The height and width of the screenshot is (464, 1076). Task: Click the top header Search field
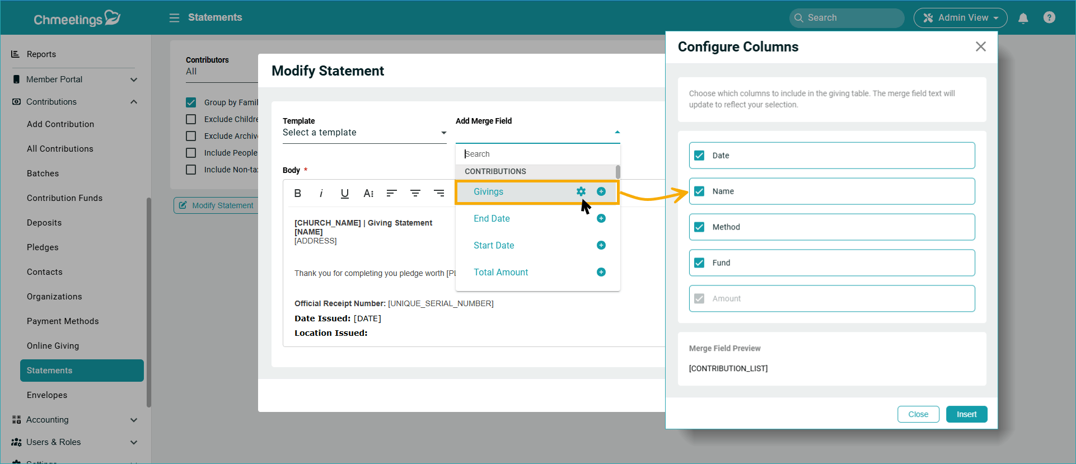tap(846, 18)
